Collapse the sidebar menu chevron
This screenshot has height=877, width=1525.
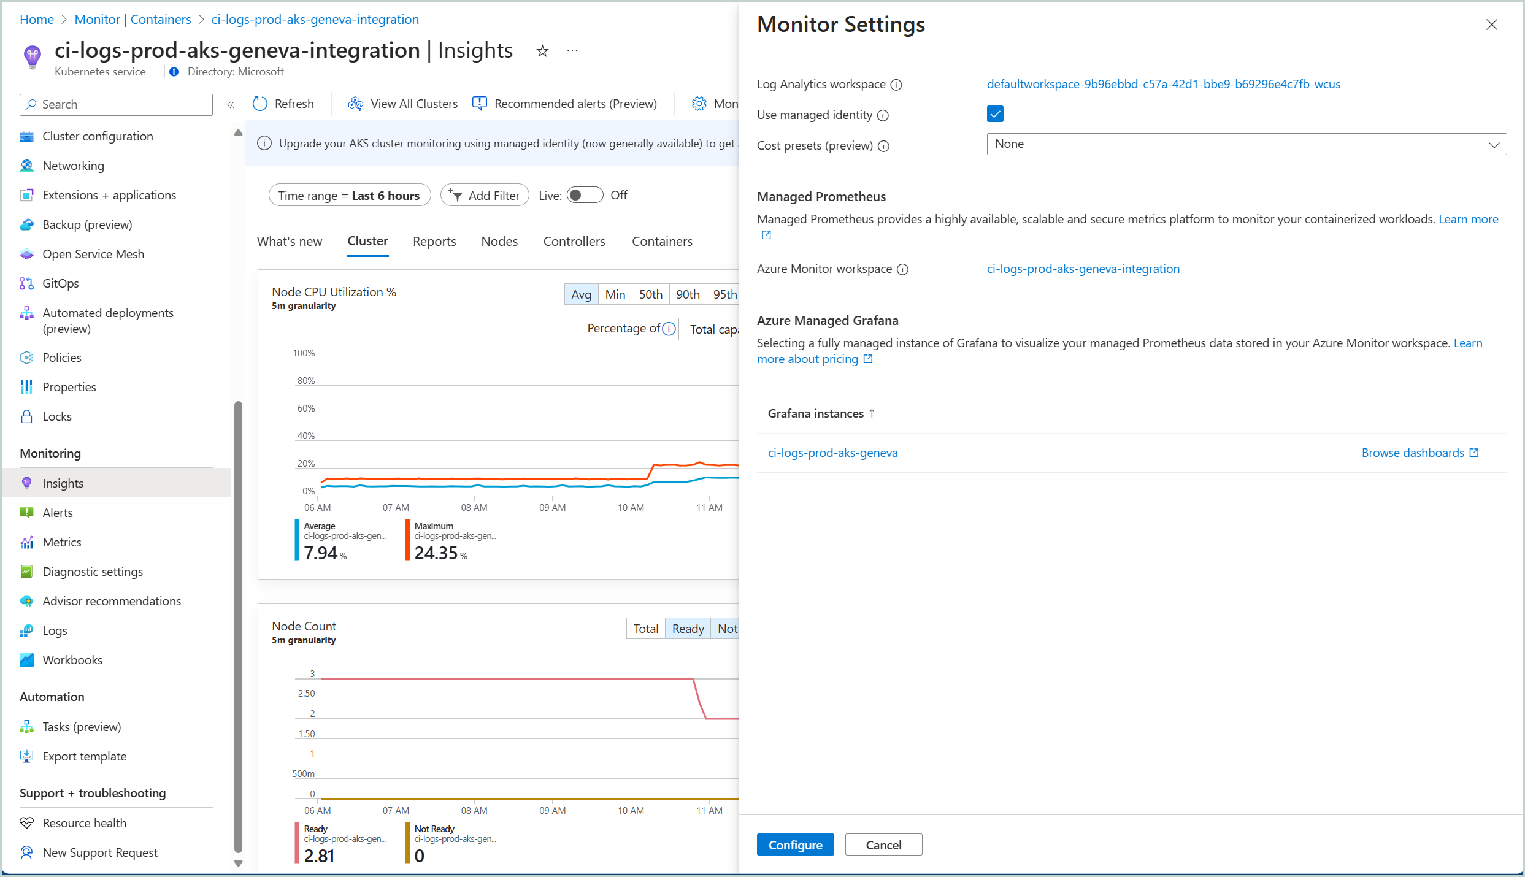(x=231, y=105)
